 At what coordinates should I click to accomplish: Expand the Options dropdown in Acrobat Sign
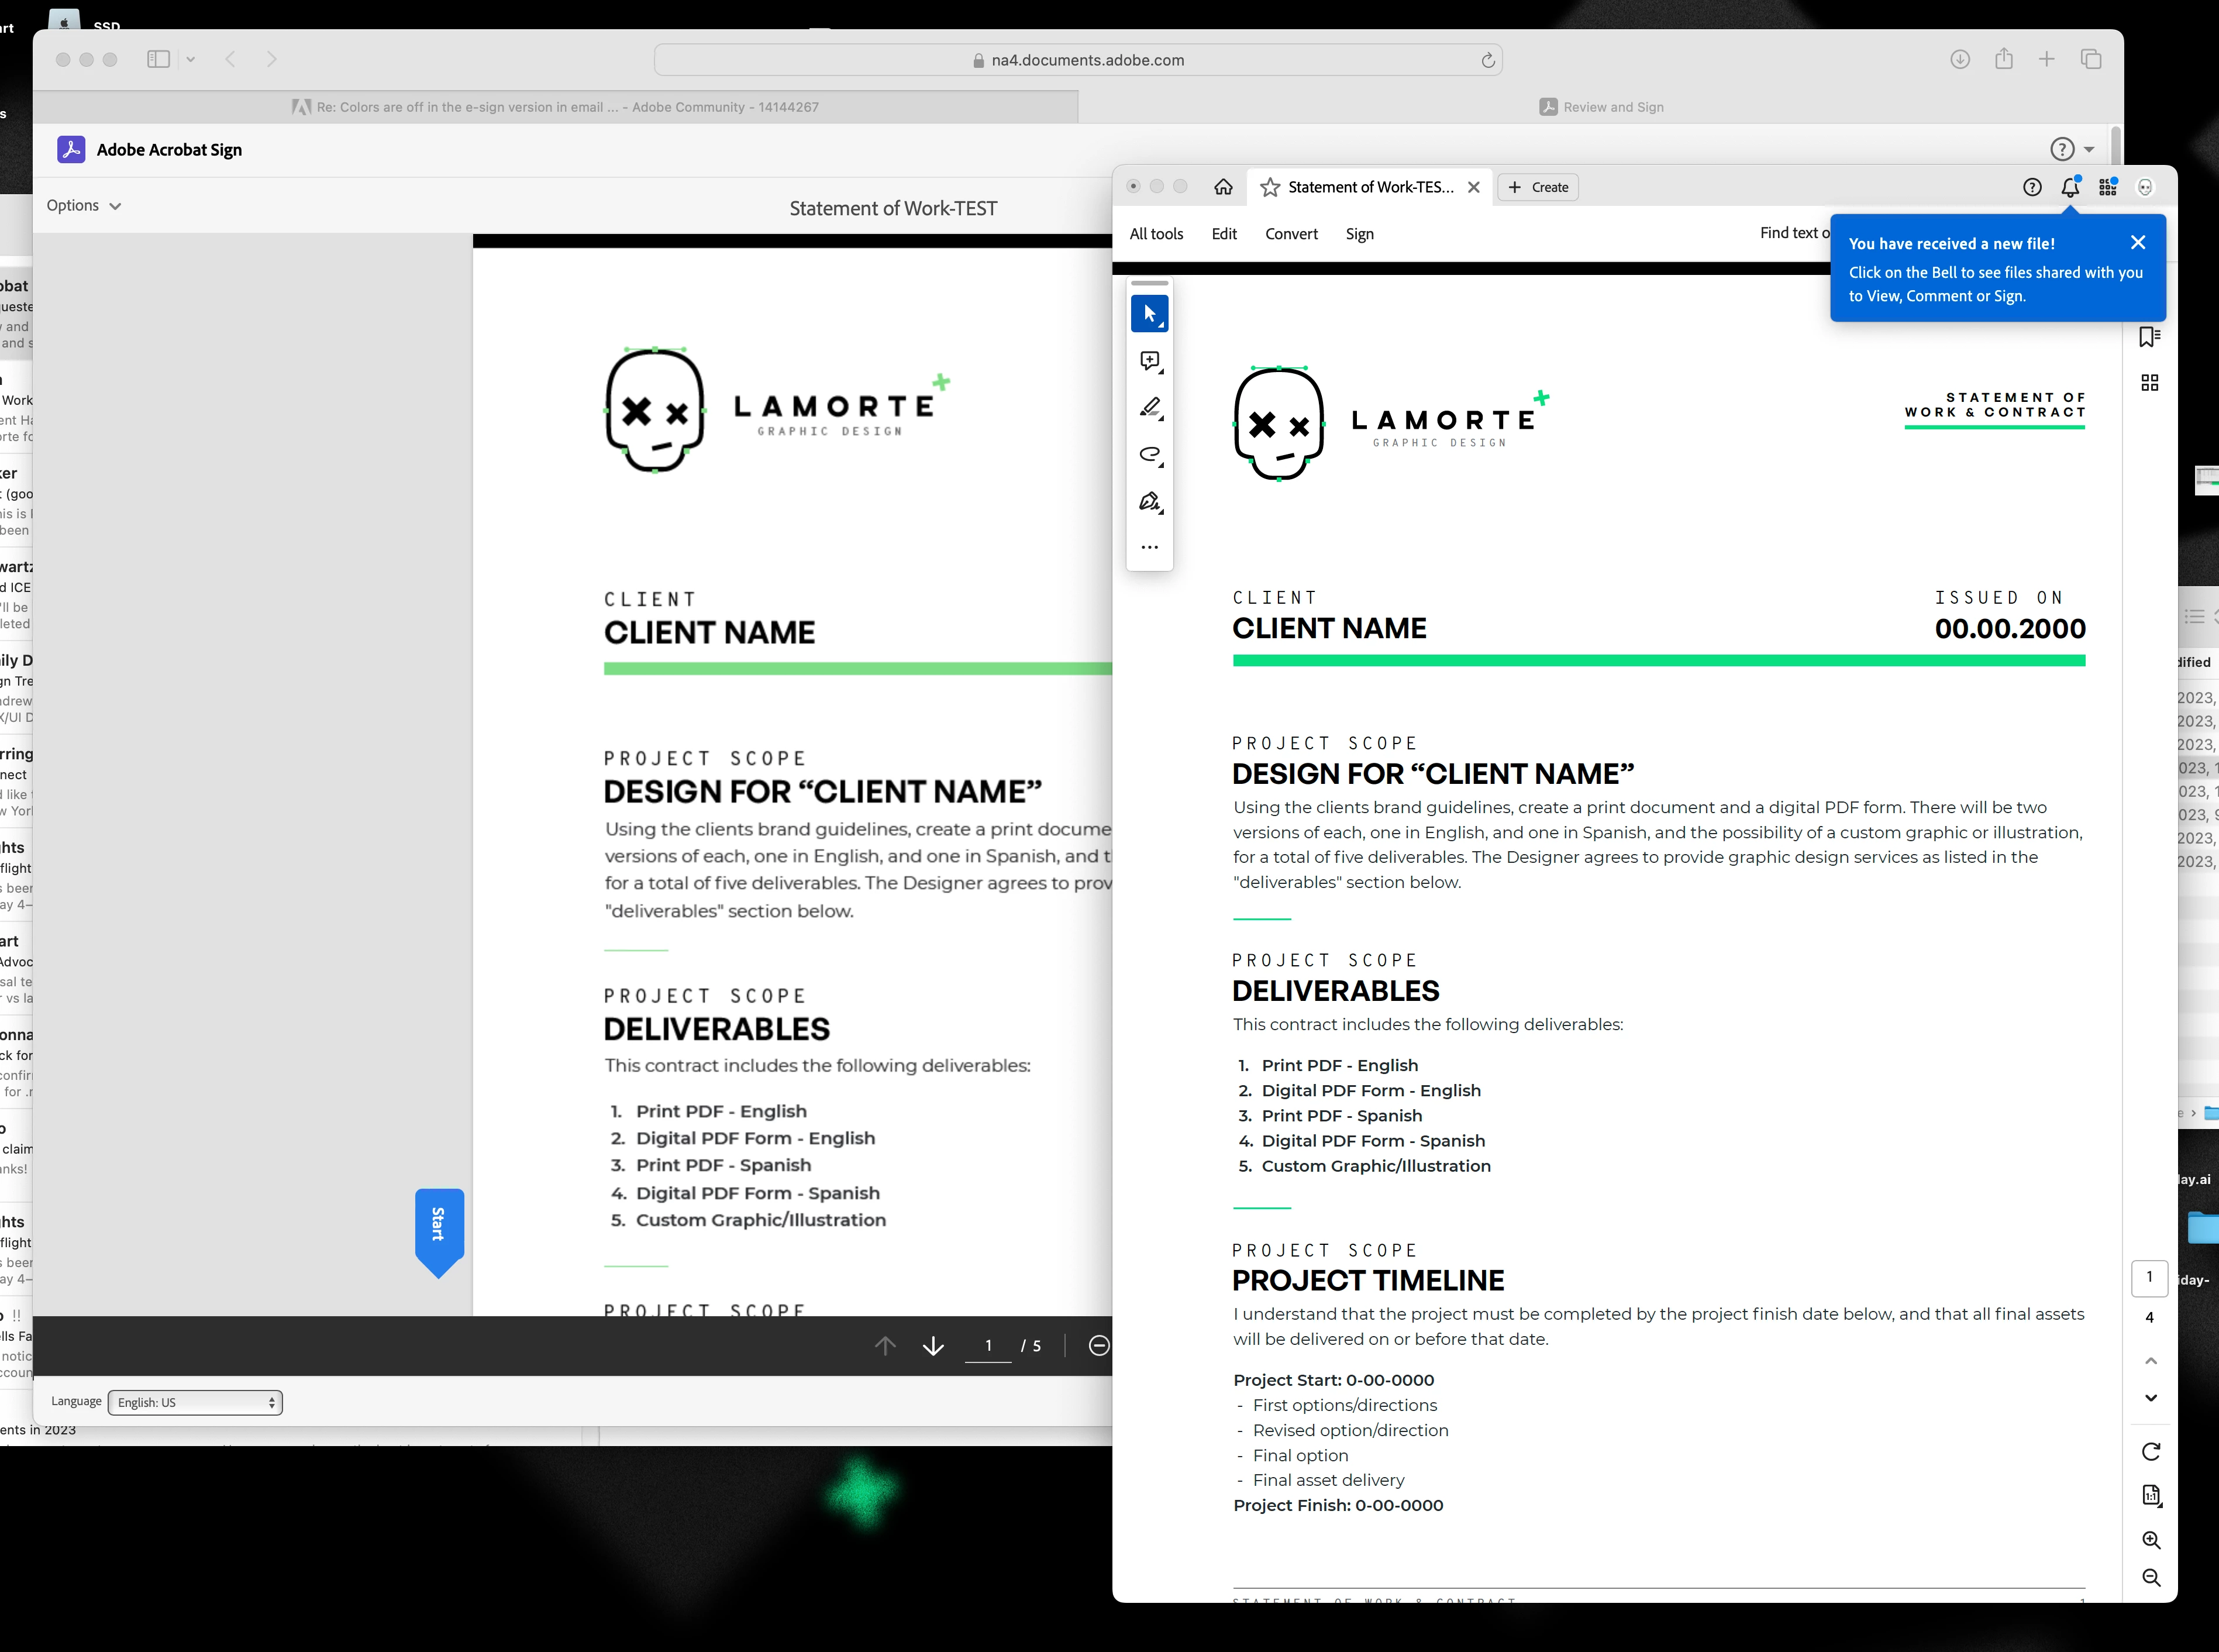tap(84, 205)
